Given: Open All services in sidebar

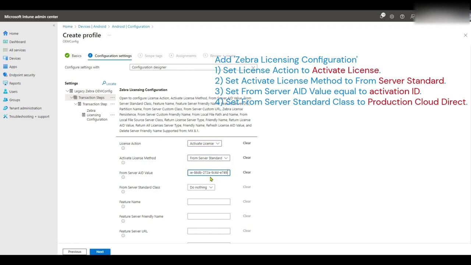Looking at the screenshot, I should click(x=17, y=50).
